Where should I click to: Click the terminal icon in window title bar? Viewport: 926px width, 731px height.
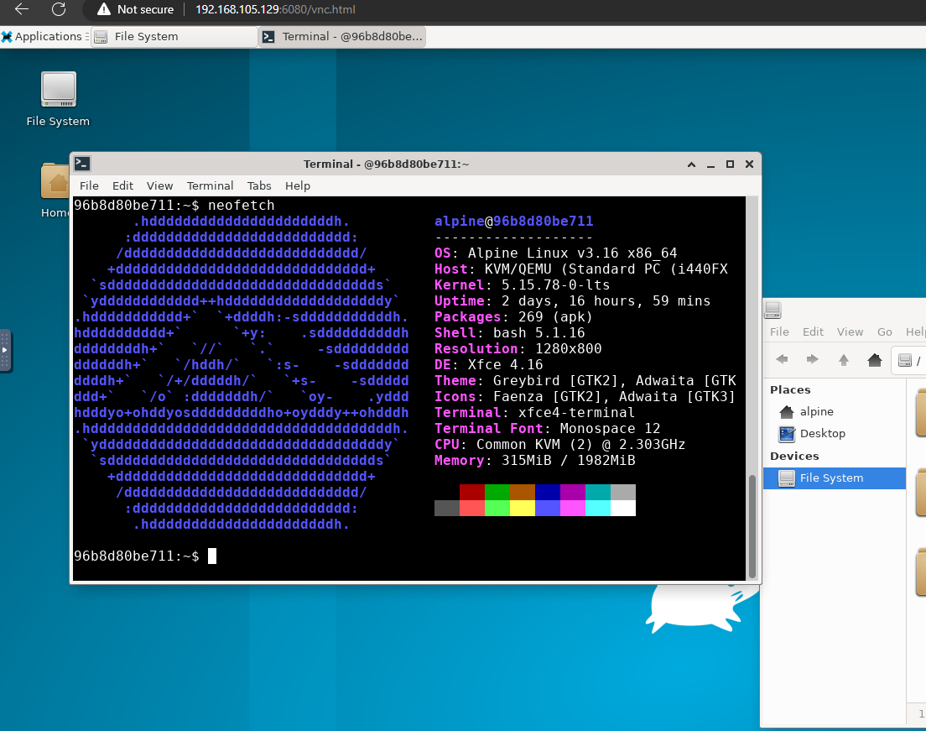click(82, 164)
